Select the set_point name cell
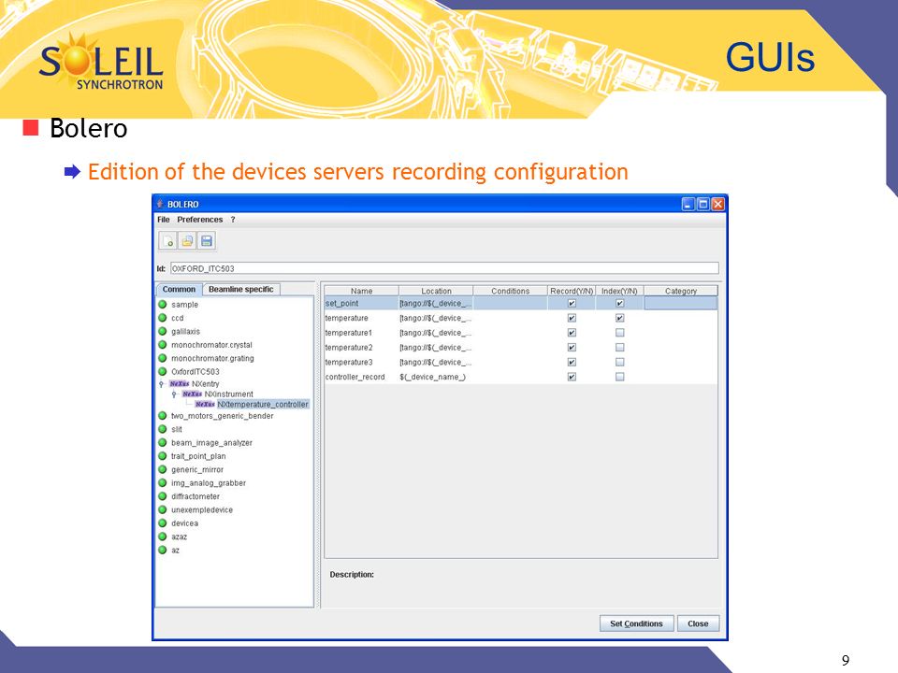This screenshot has height=673, width=898. point(361,303)
